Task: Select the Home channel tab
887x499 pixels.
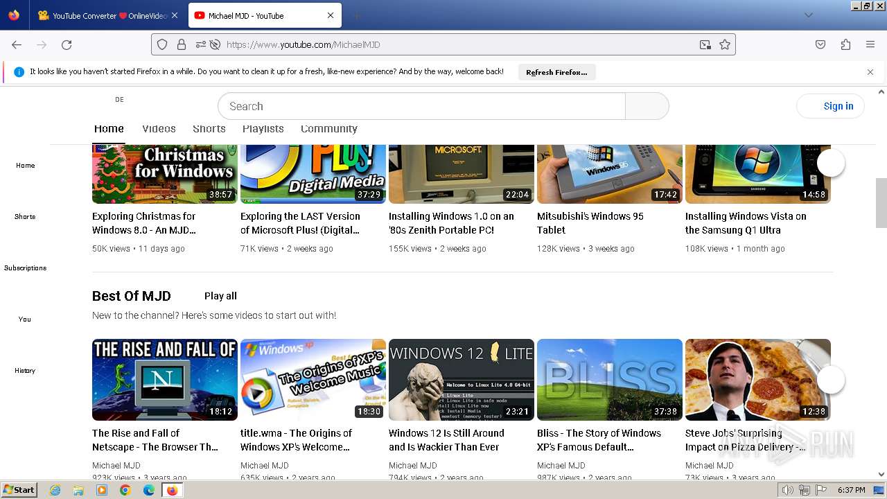Action: (109, 128)
